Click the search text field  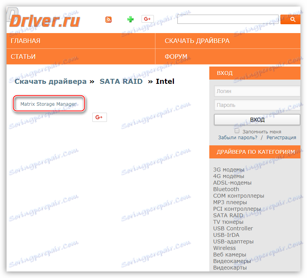228,19
